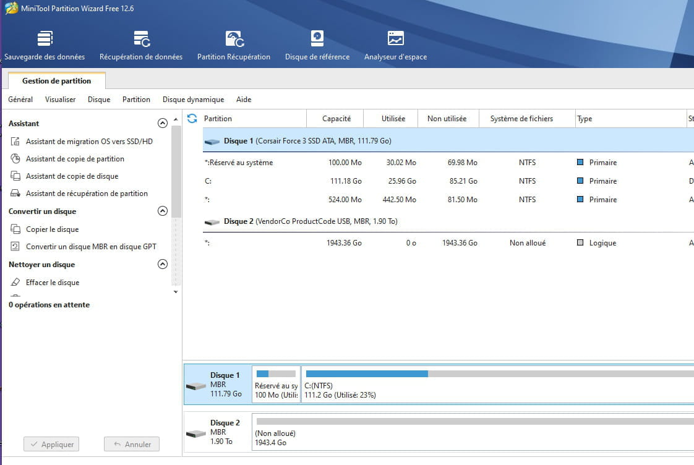Screen dimensions: 694x465
Task: Click the Appliquer button
Action: pyautogui.click(x=51, y=444)
